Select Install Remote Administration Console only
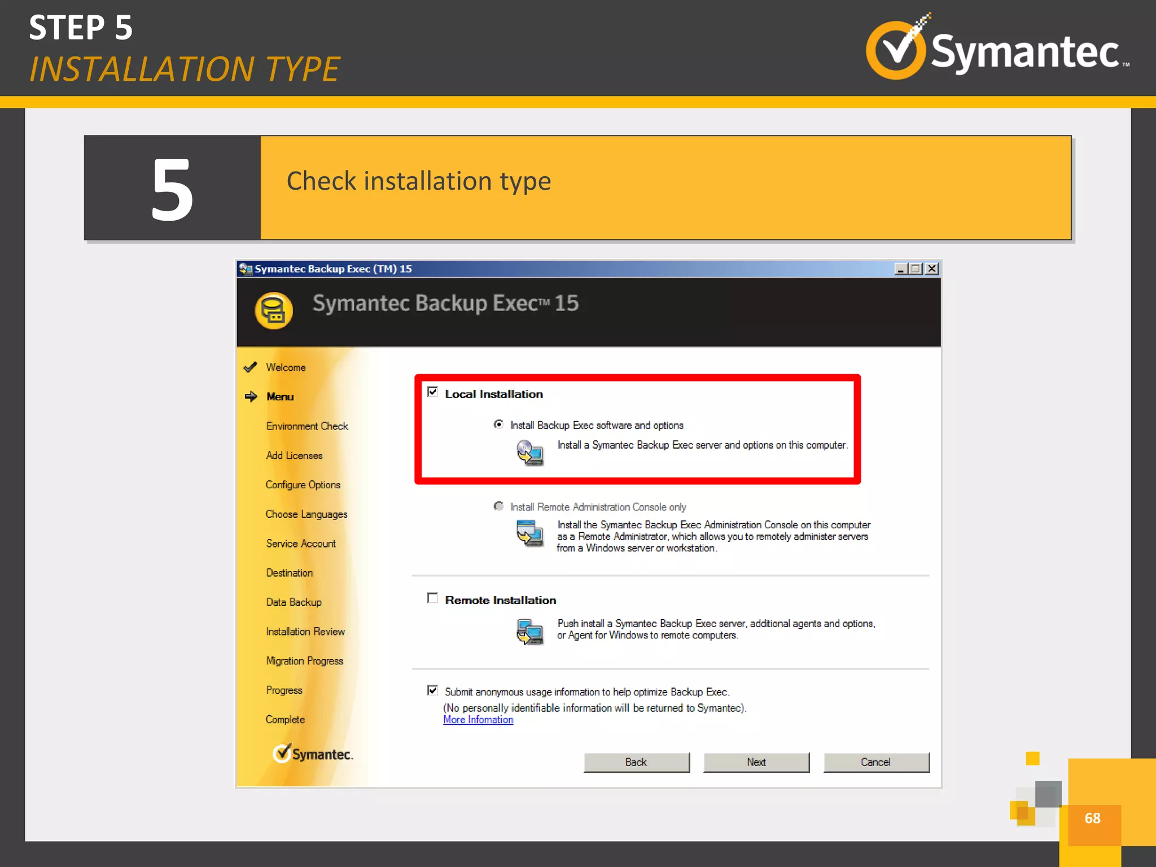1156x867 pixels. [498, 506]
